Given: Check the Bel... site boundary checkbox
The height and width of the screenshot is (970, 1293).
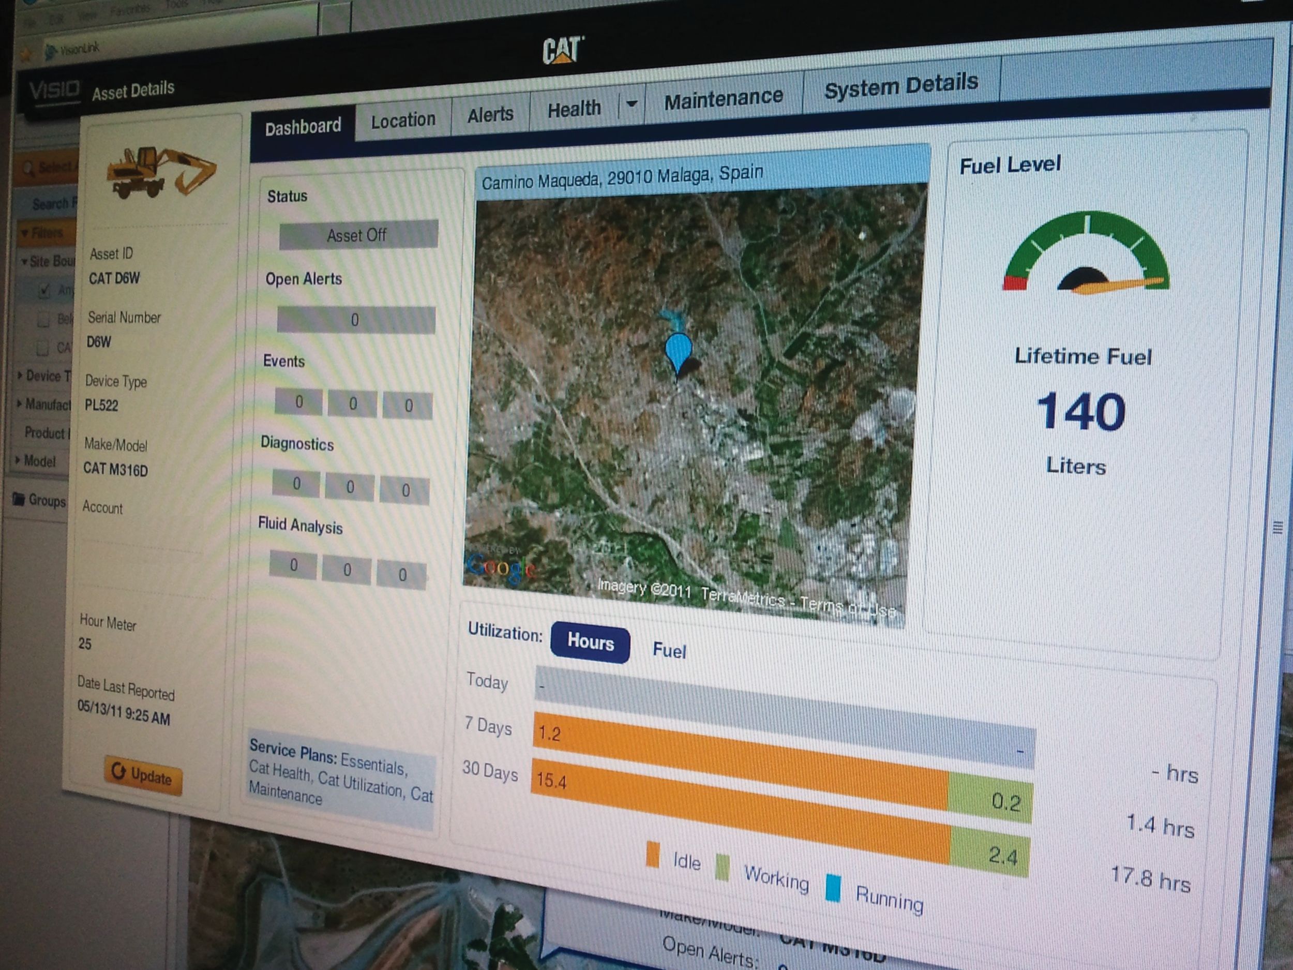Looking at the screenshot, I should 43,319.
